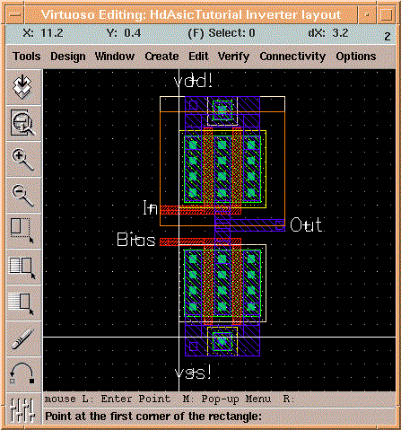Image resolution: width=401 pixels, height=430 pixels.
Task: Click the Zoom In magnifier icon
Action: coord(23,159)
